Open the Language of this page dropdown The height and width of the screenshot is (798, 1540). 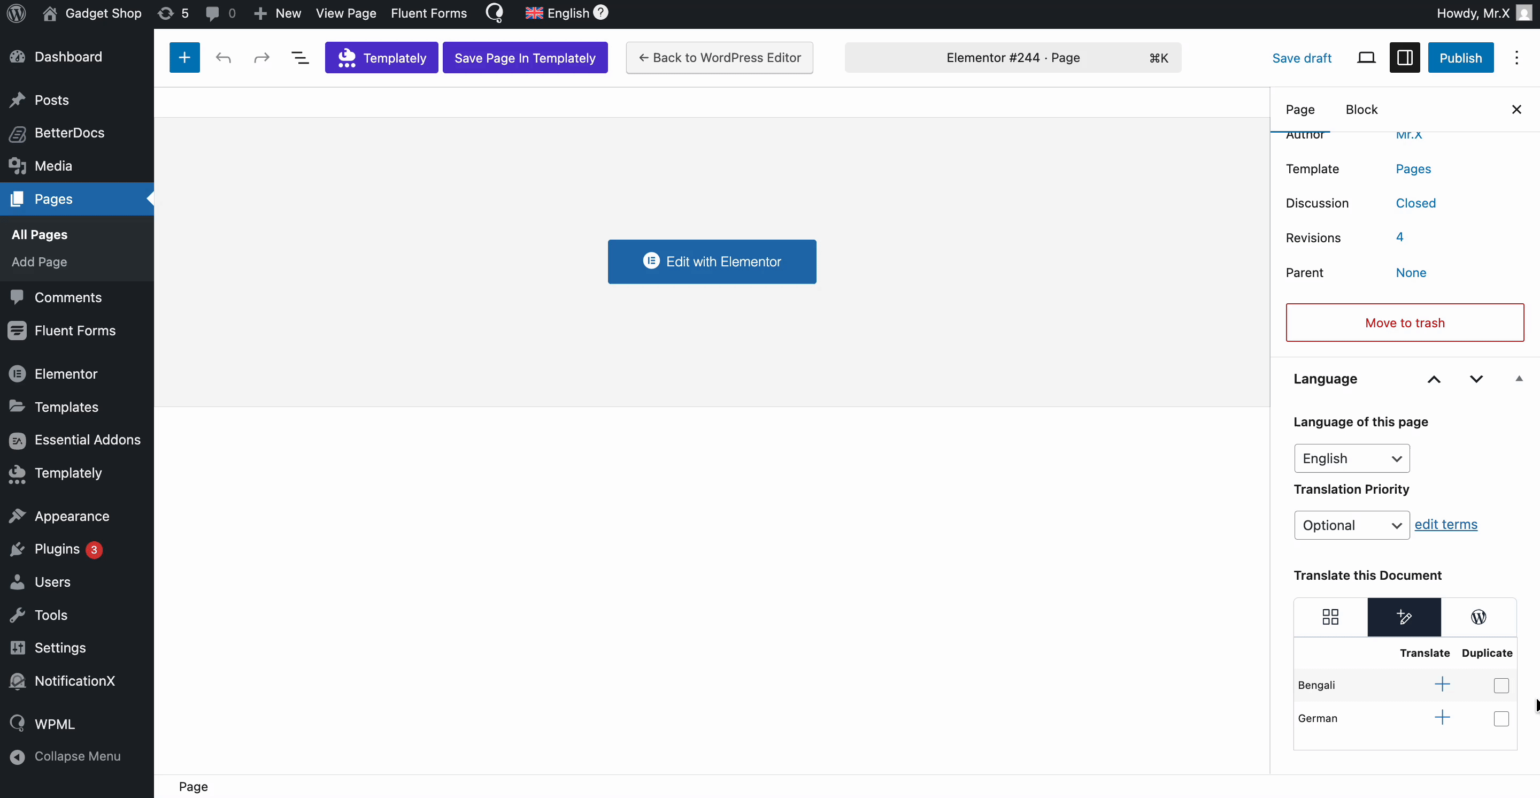(1351, 458)
